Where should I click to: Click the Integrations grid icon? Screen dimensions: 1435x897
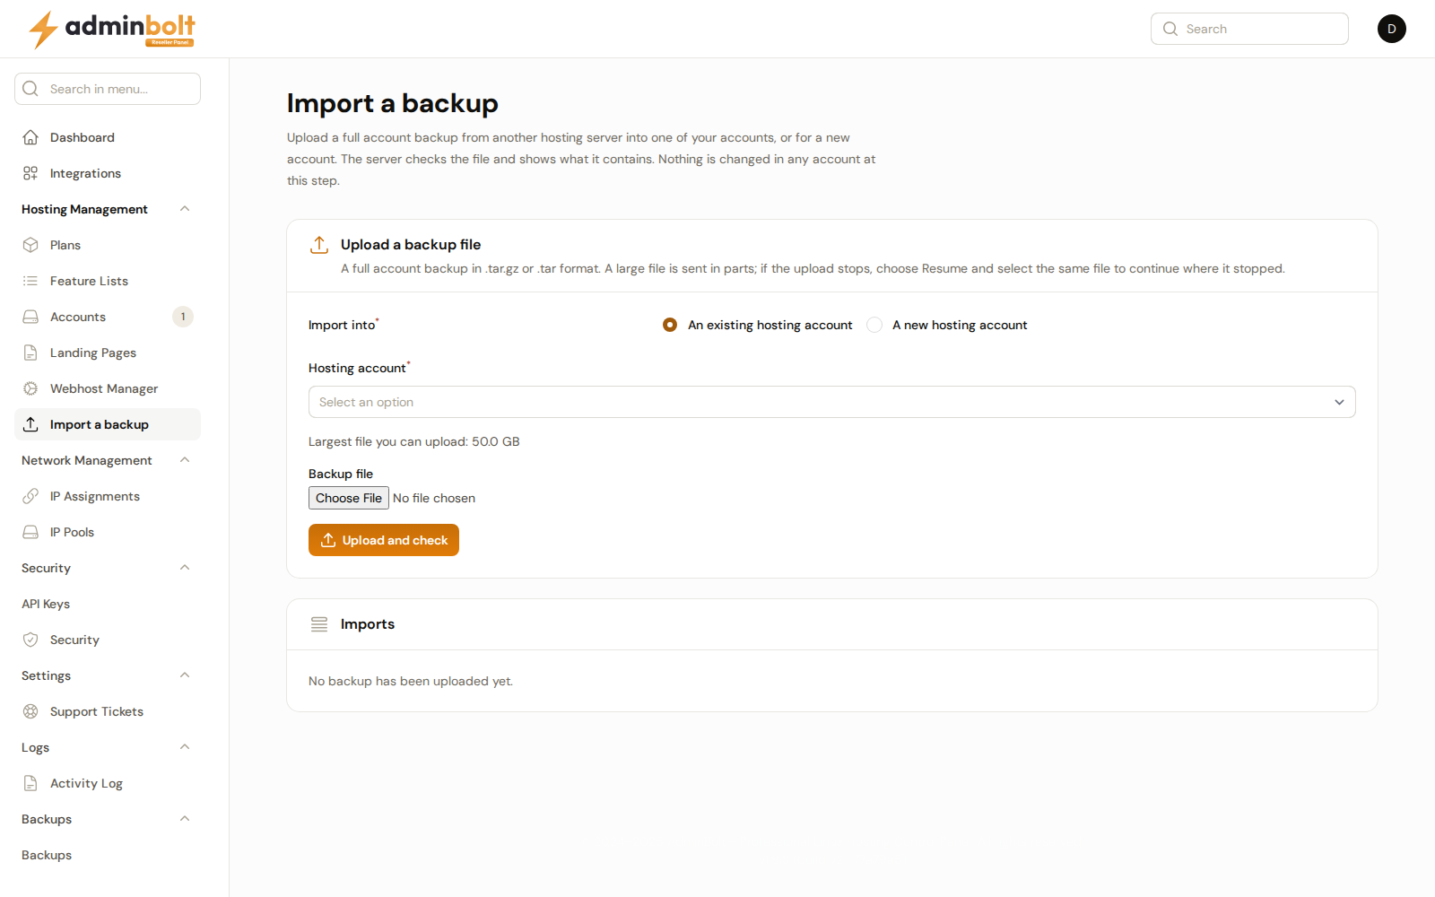[x=30, y=173]
